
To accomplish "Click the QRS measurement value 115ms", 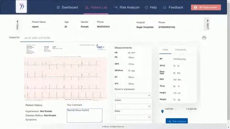I will pyautogui.click(x=131, y=64).
